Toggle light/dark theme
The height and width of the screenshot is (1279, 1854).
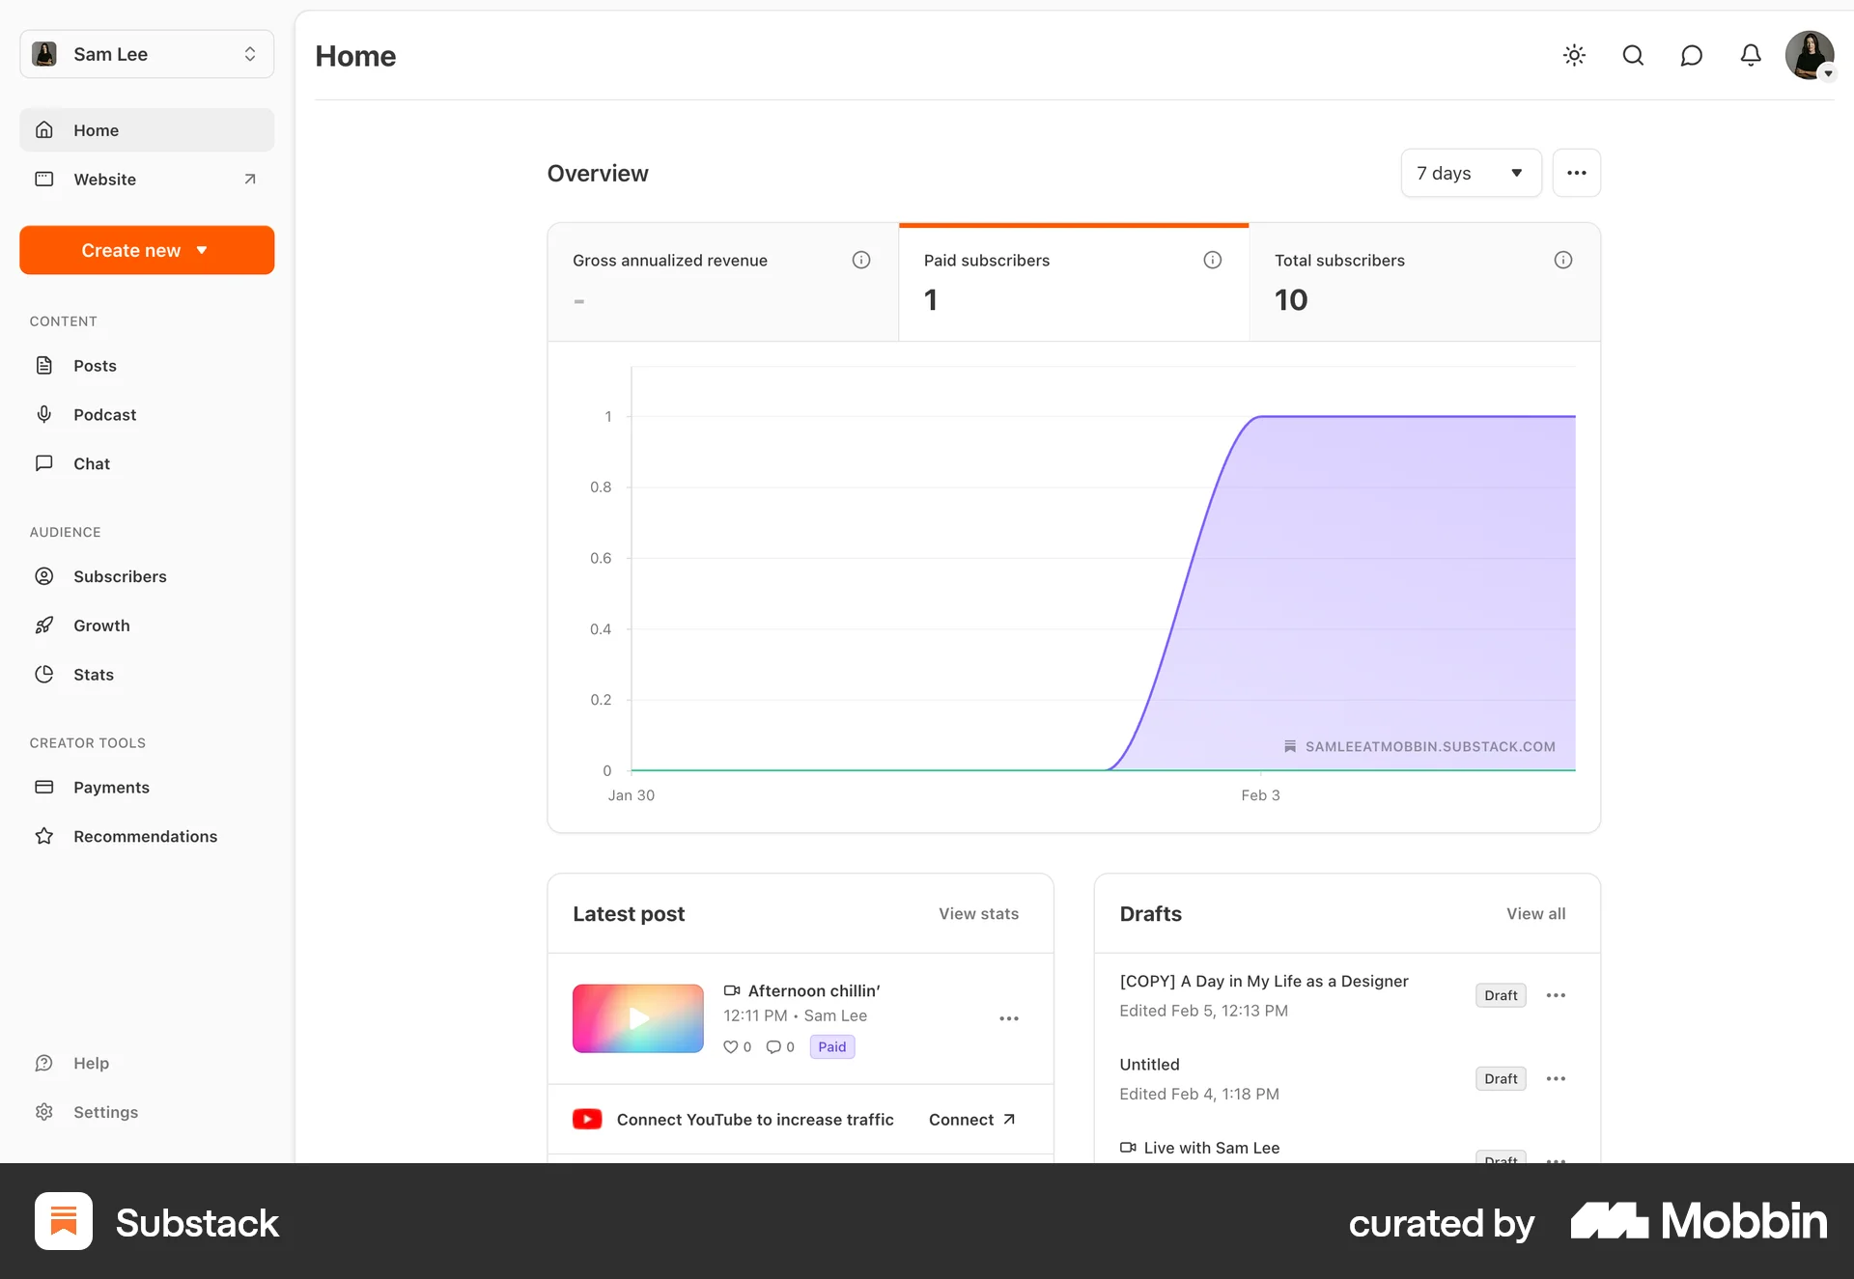1574,55
